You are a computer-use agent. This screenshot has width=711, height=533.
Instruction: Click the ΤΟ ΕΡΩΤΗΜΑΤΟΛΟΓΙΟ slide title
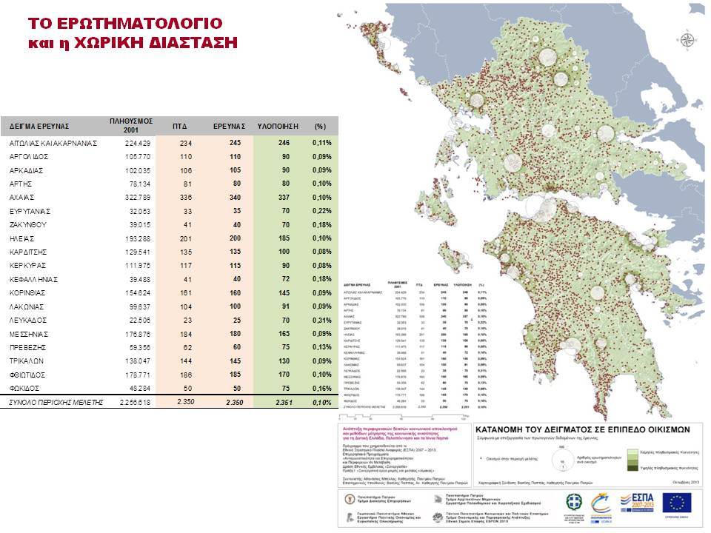tap(125, 24)
